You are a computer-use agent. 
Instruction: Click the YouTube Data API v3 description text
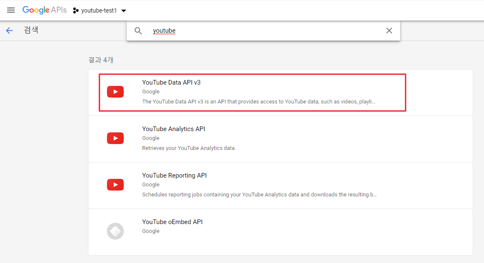point(259,101)
